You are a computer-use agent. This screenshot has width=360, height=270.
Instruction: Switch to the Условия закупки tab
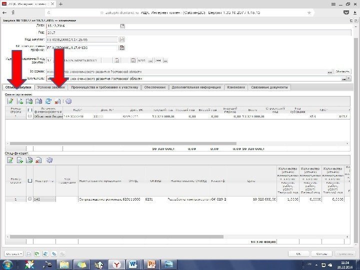51,87
